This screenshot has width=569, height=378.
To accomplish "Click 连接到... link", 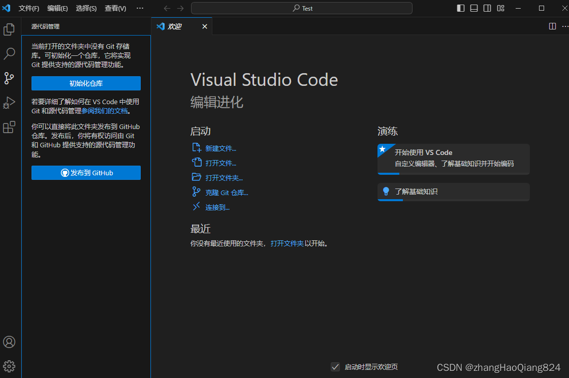I will [217, 207].
